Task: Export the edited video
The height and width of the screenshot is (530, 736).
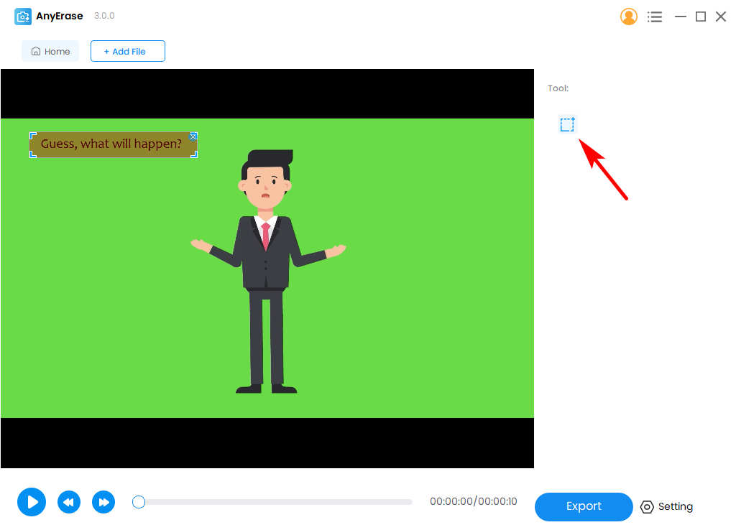Action: [584, 506]
